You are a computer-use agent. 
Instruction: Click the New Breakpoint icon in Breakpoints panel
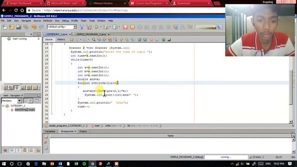click(x=46, y=137)
